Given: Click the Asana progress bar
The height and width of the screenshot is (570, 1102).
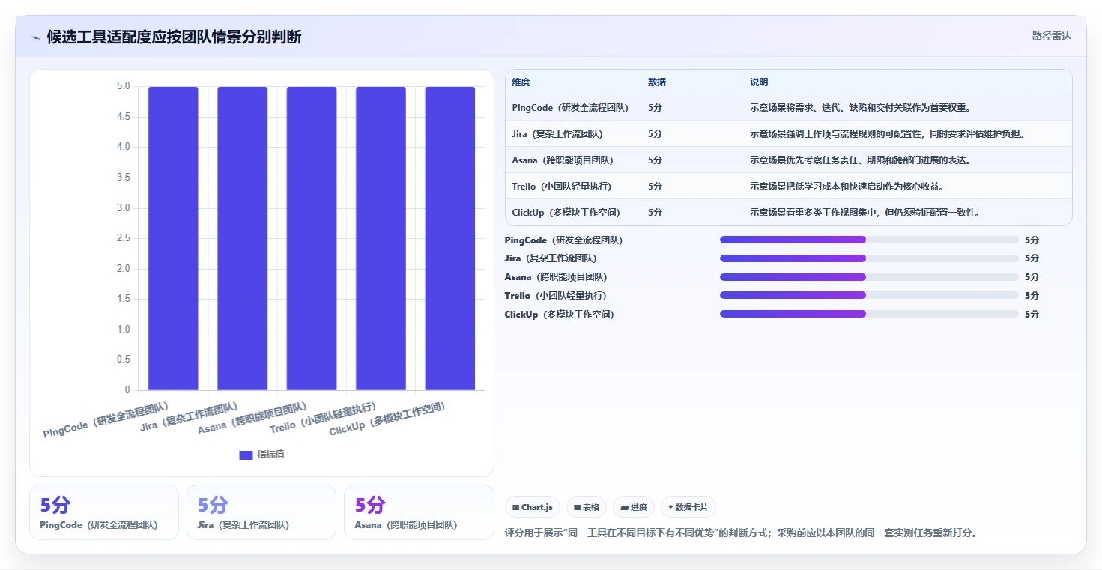Looking at the screenshot, I should click(869, 277).
